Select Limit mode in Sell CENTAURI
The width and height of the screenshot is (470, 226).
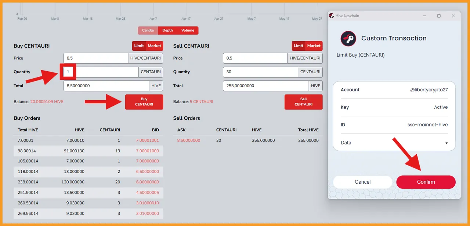tap(299, 46)
